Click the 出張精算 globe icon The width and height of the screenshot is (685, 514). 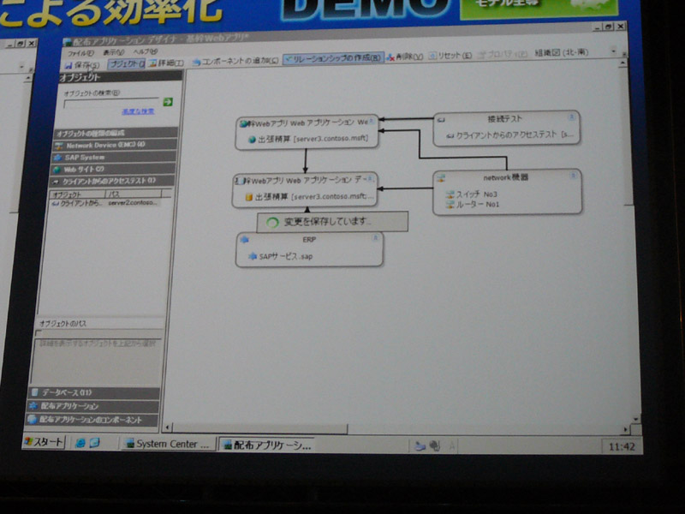(252, 140)
